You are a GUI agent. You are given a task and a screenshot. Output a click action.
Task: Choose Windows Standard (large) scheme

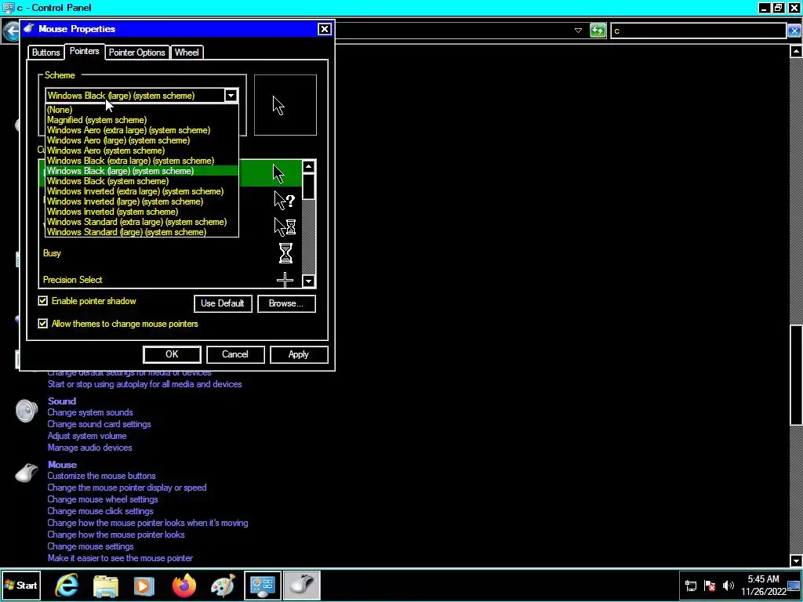(142, 232)
